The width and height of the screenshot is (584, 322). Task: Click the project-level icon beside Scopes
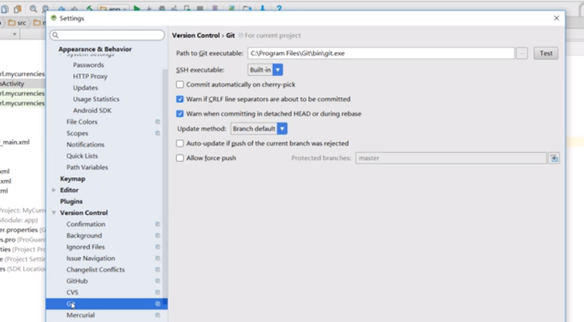(x=158, y=133)
